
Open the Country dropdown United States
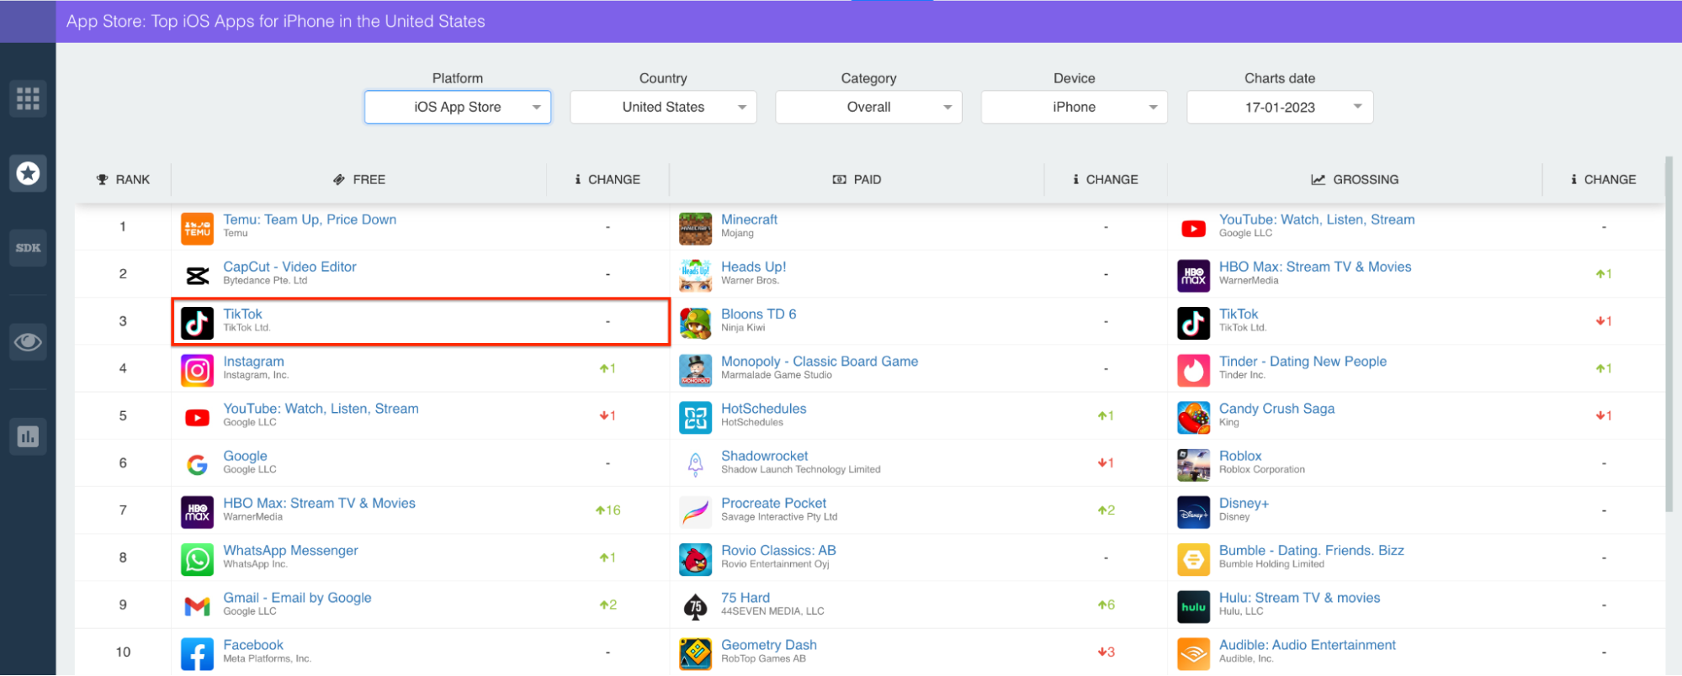tap(663, 107)
